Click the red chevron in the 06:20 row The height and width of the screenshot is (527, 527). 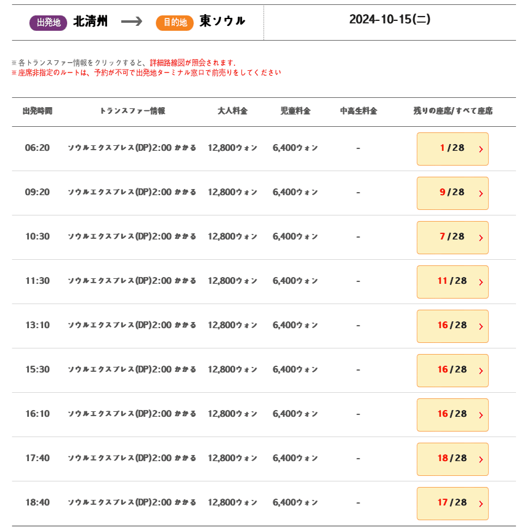click(x=480, y=149)
